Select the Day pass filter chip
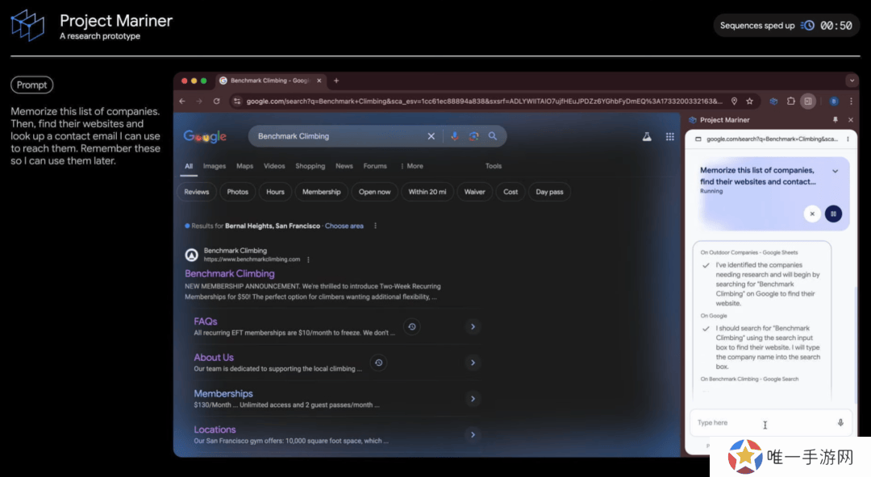Screen dimensions: 871x477 coord(549,192)
